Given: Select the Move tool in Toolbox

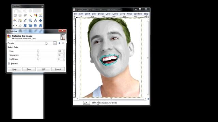Looking at the screenshot, I should coord(41,20).
